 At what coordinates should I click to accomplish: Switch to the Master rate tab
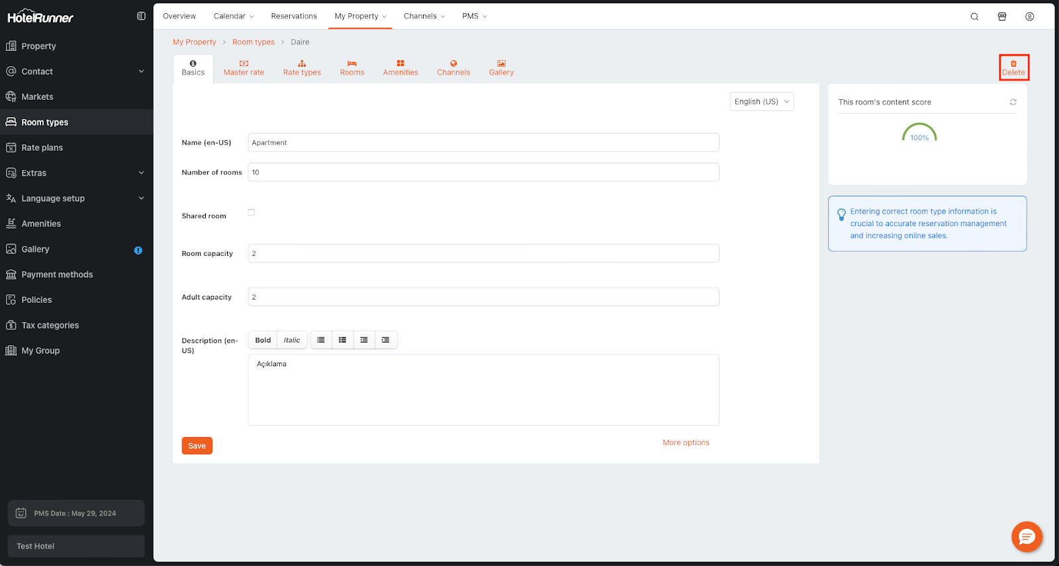pos(244,68)
